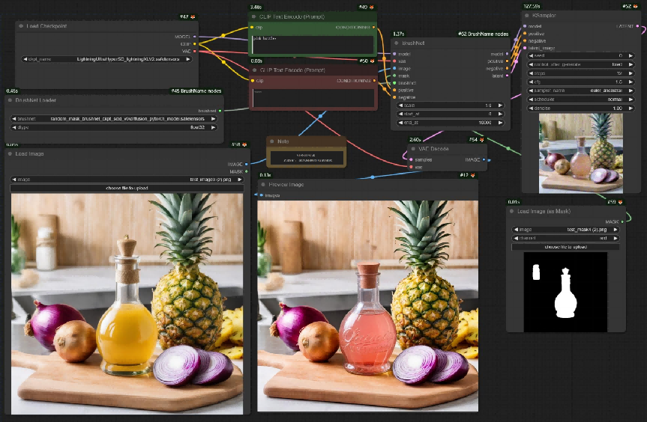Click the clip input port on the green CLIP node
The image size is (647, 422).
point(252,27)
